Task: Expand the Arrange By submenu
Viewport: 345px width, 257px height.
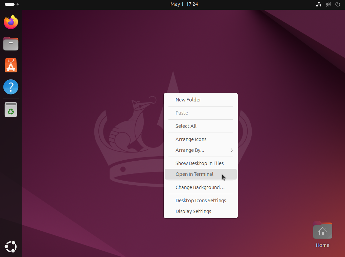Action: 201,150
